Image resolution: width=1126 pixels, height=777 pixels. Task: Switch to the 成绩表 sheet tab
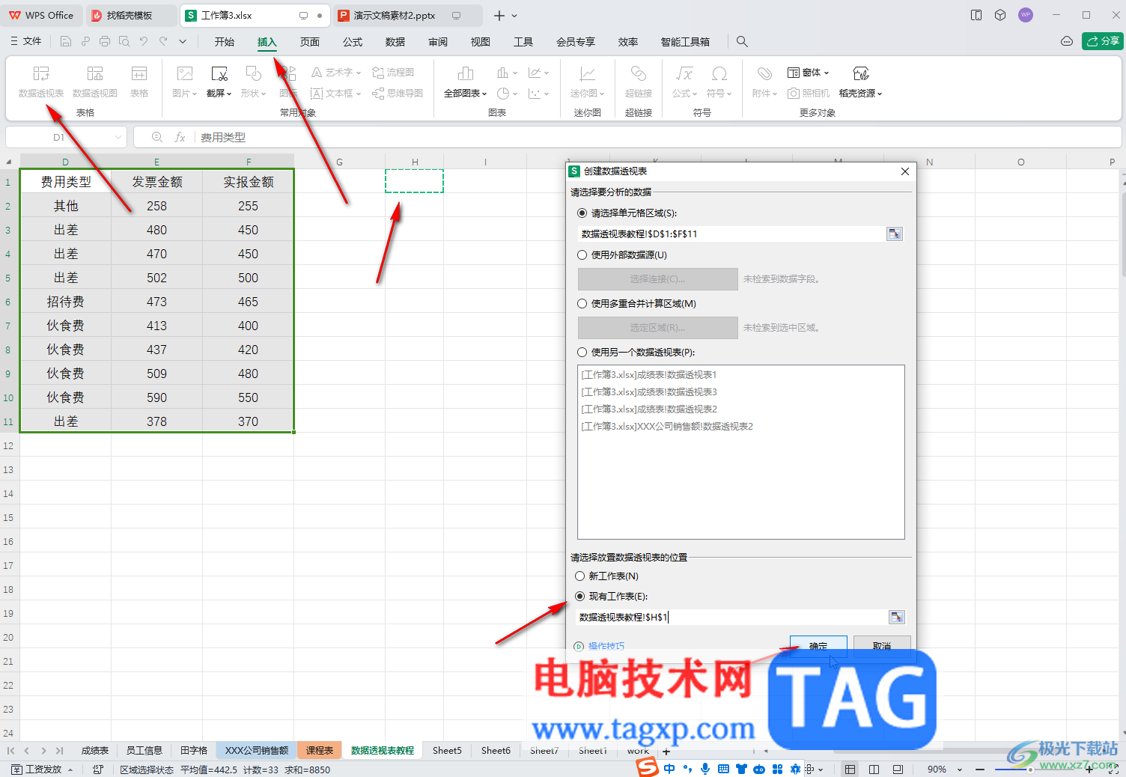tap(95, 750)
